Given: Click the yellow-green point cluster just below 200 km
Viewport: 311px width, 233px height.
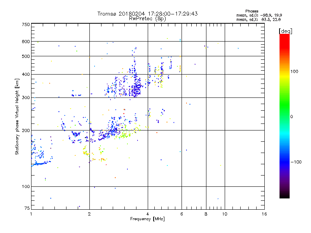Looking at the screenshot, I should (x=123, y=136).
